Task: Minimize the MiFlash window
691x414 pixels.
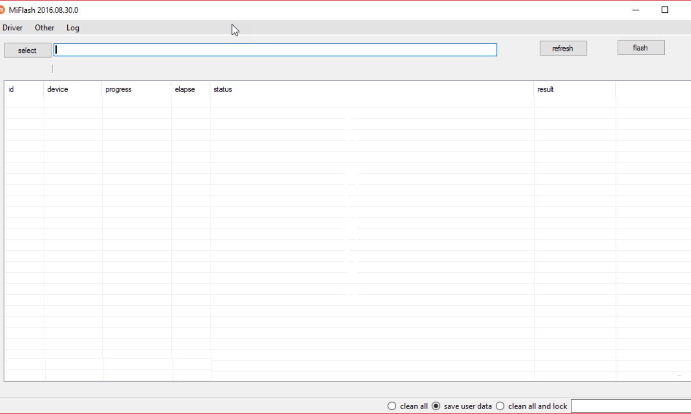Action: click(636, 10)
